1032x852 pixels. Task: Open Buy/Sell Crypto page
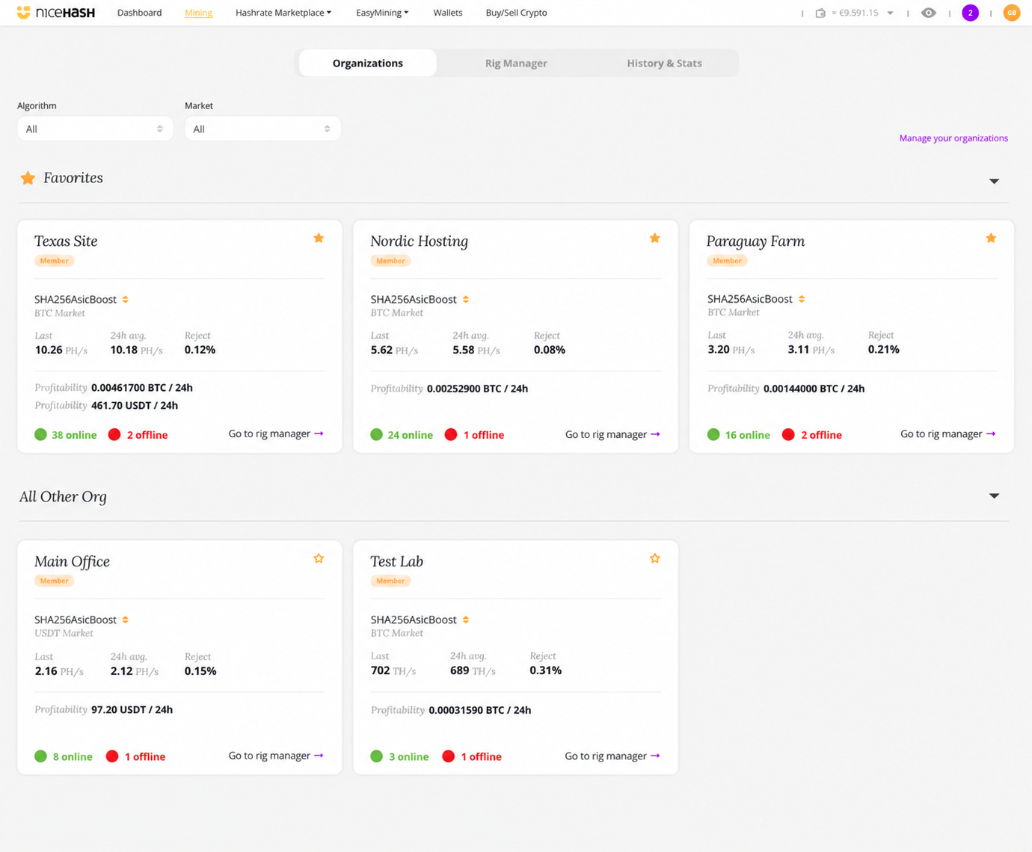[x=516, y=13]
